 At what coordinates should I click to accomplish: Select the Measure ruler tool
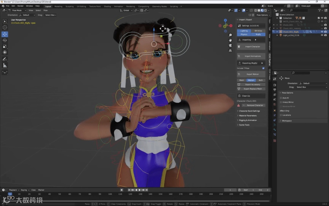pos(4,65)
